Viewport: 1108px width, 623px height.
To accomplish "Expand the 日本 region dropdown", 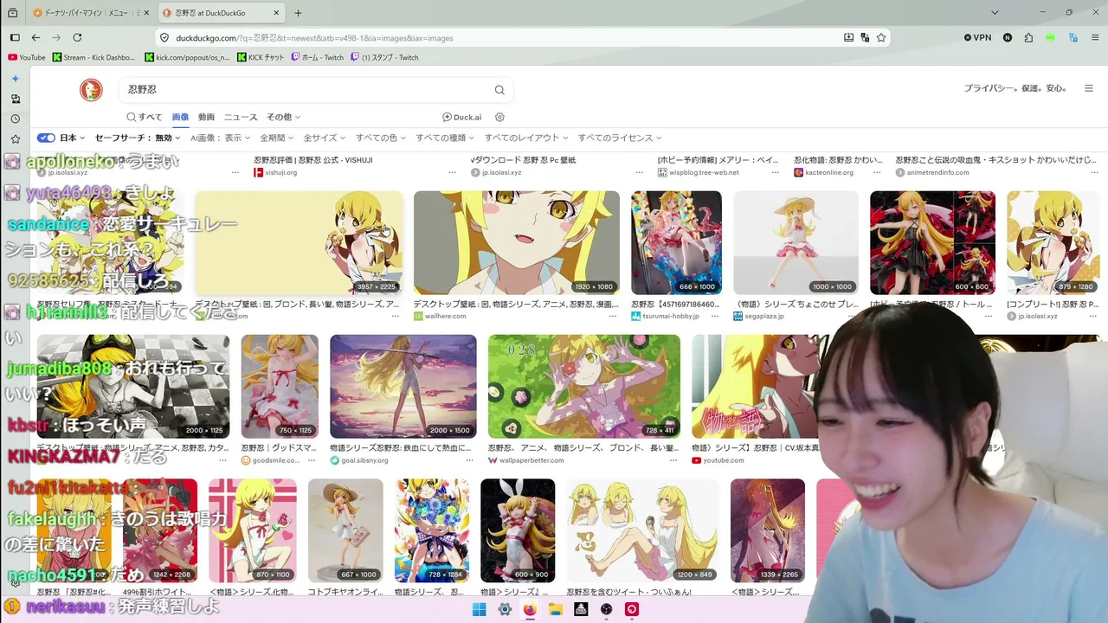I will coord(73,138).
